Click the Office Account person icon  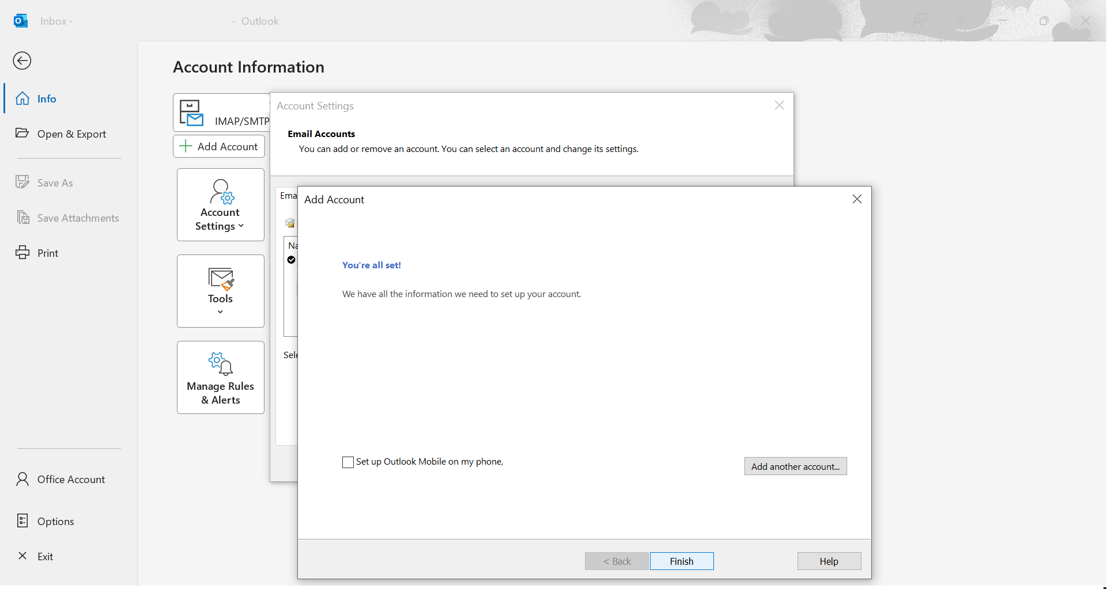[22, 479]
